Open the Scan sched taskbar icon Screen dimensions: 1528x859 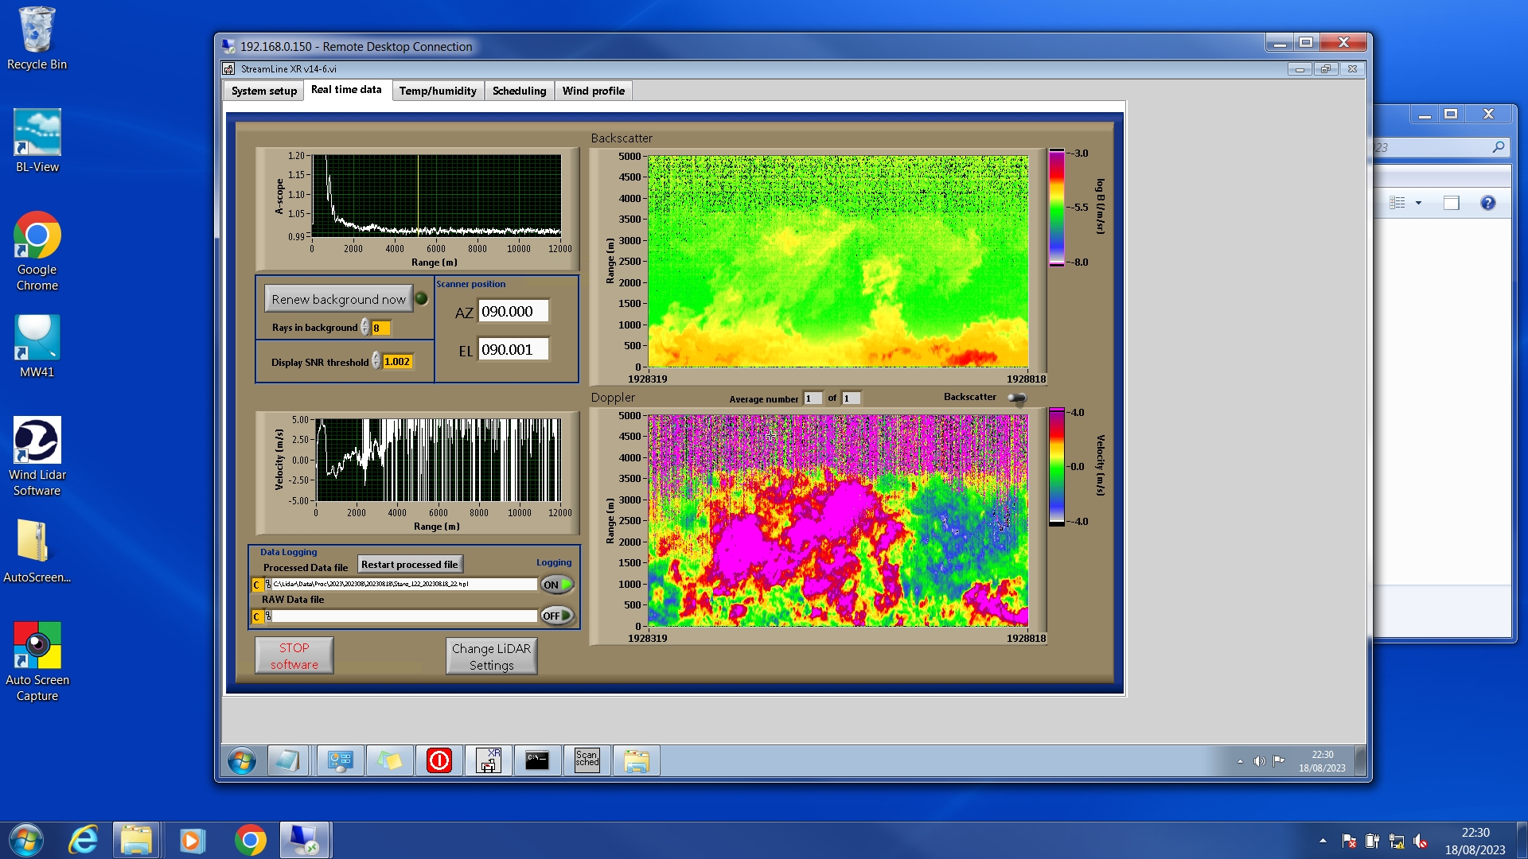(x=587, y=760)
